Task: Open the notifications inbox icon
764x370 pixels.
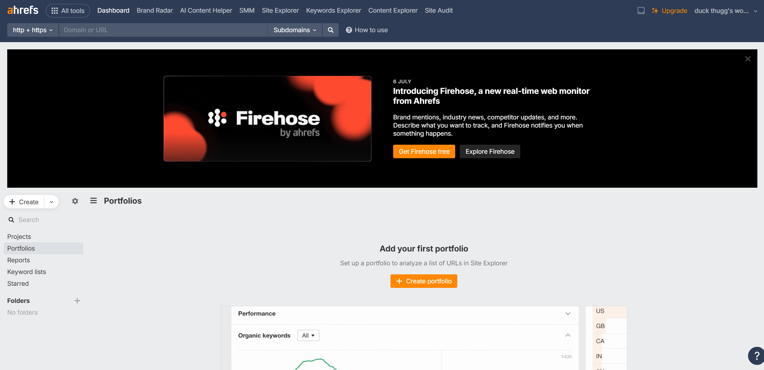Action: 641,11
